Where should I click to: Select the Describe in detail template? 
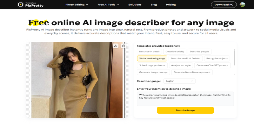coord(149,51)
